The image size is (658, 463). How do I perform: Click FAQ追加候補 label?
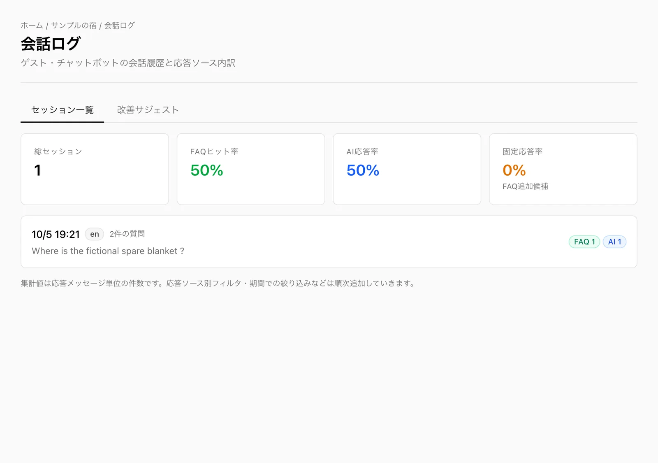coord(525,186)
